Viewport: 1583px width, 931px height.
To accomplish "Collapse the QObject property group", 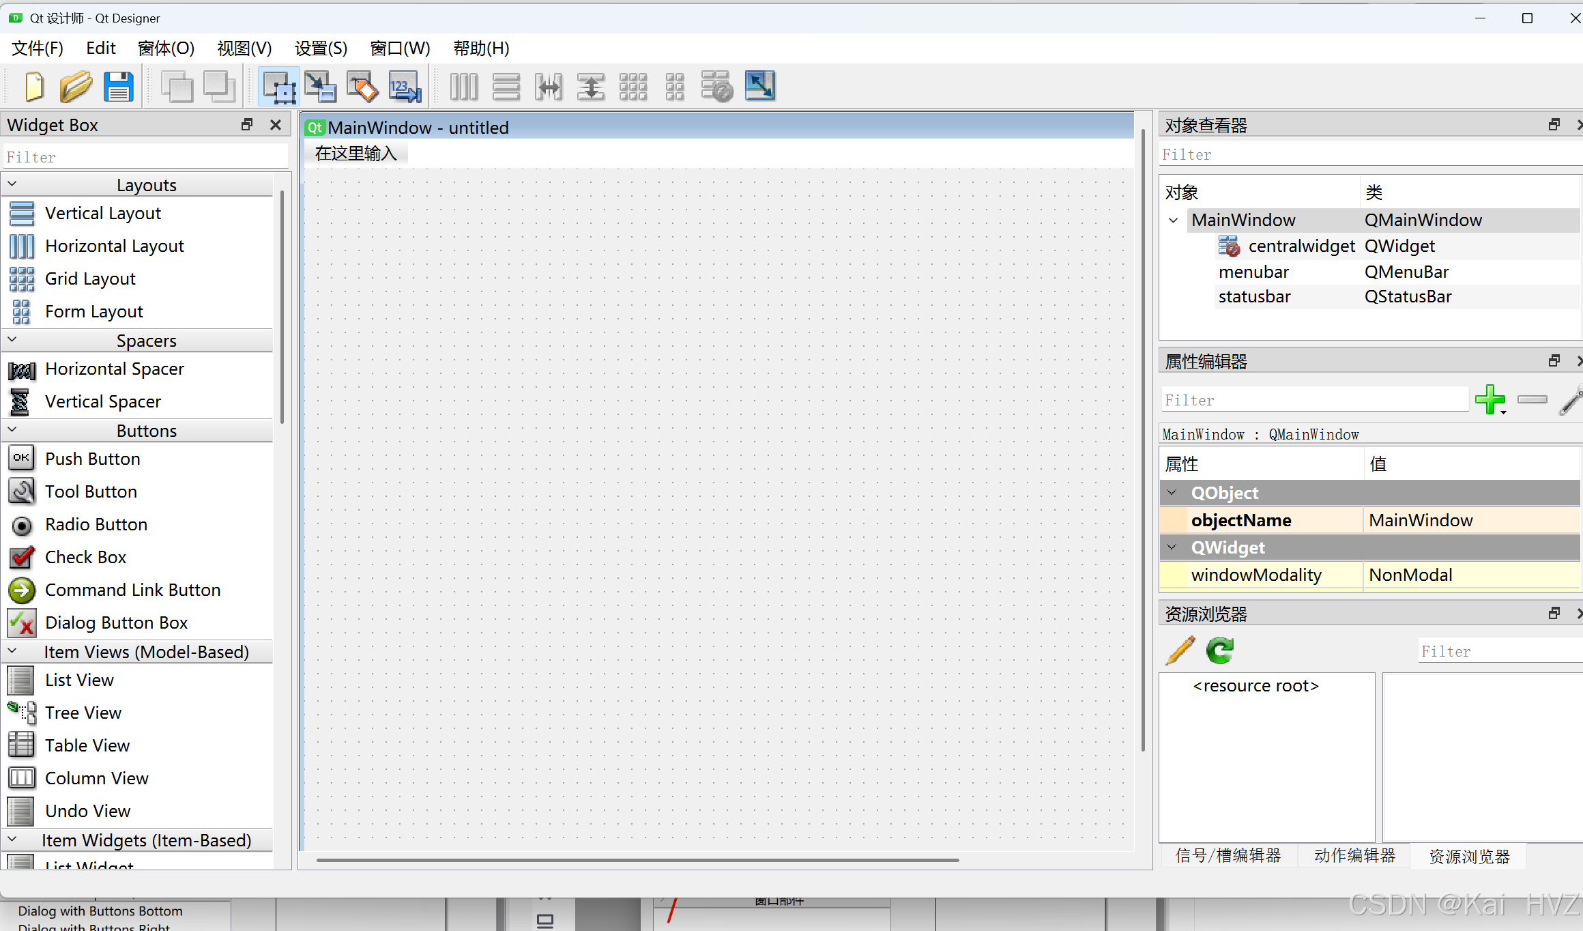I will click(1172, 493).
